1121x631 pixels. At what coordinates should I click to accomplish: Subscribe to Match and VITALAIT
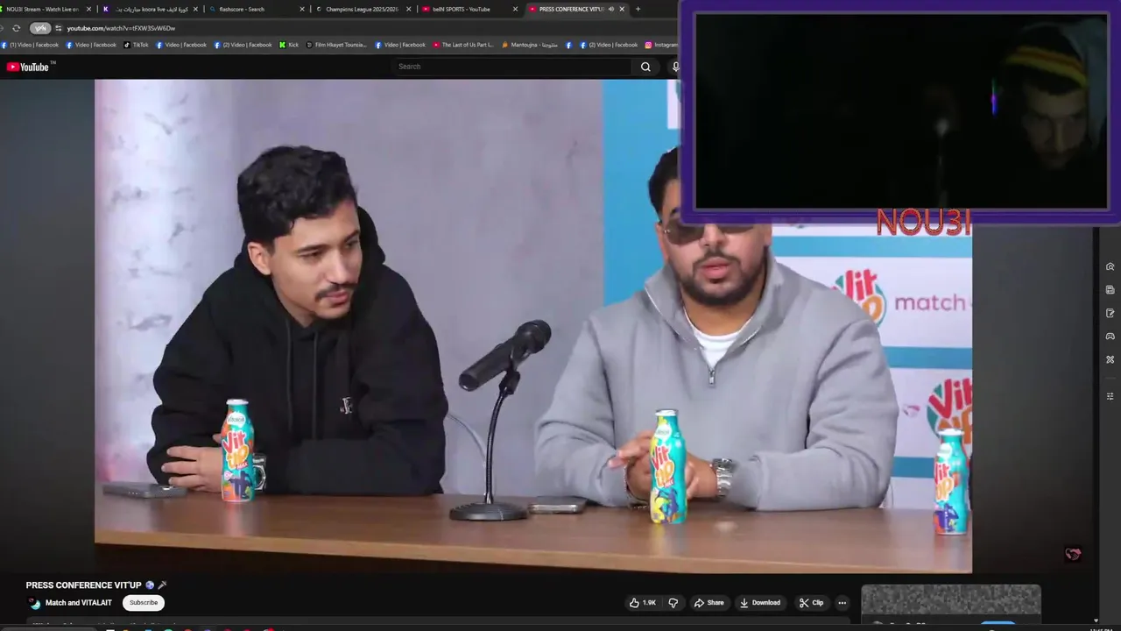pos(144,603)
